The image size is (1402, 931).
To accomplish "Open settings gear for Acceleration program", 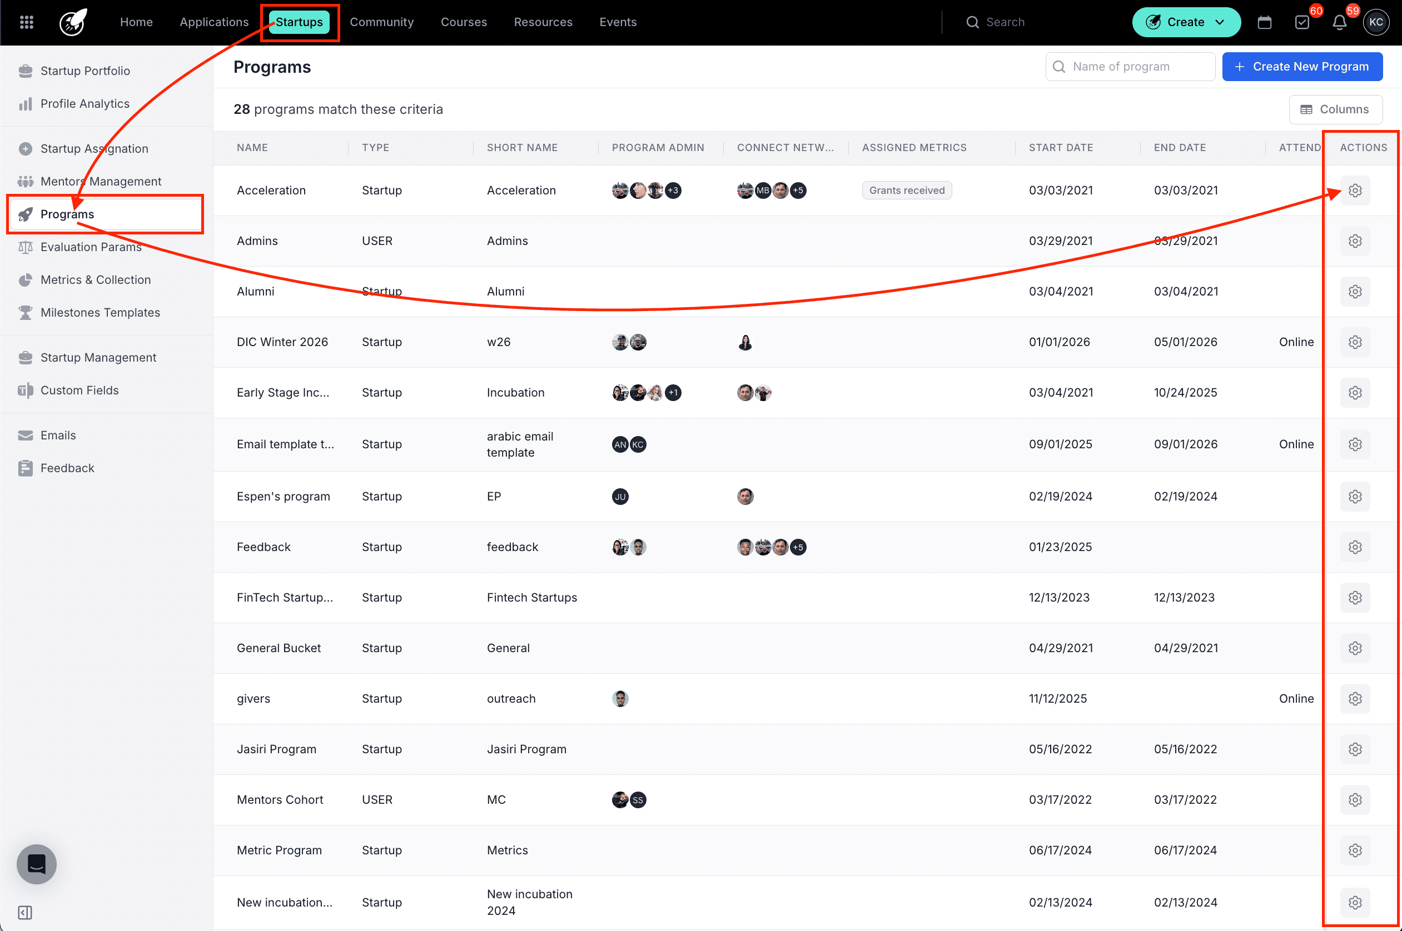I will point(1355,191).
